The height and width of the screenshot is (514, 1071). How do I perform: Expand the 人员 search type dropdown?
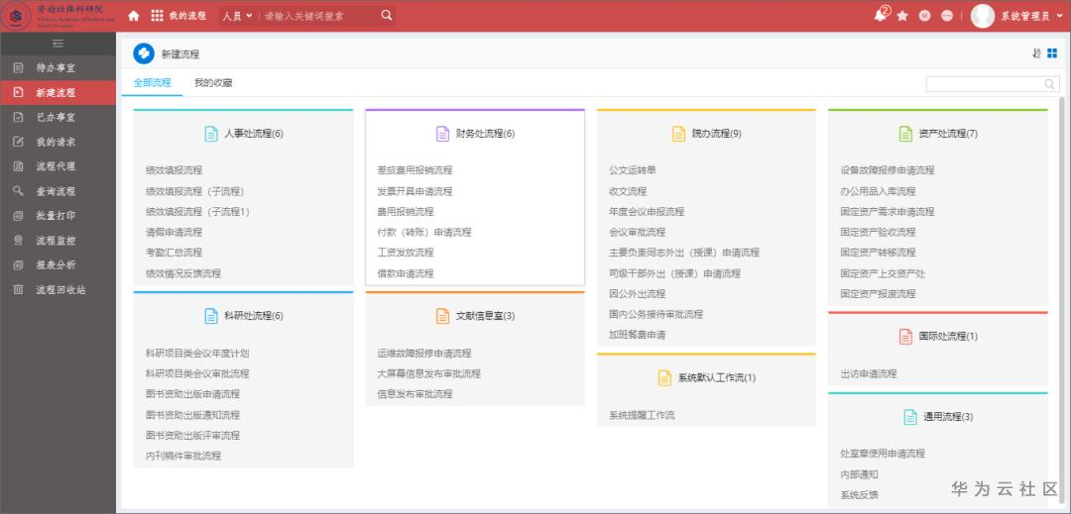pos(237,16)
